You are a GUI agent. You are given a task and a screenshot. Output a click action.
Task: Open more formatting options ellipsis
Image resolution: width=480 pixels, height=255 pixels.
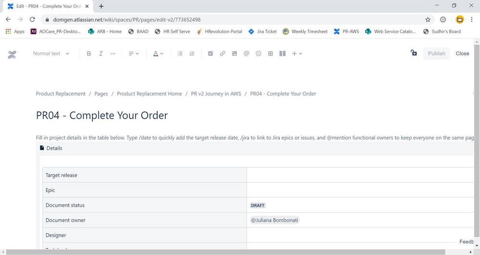pos(113,54)
